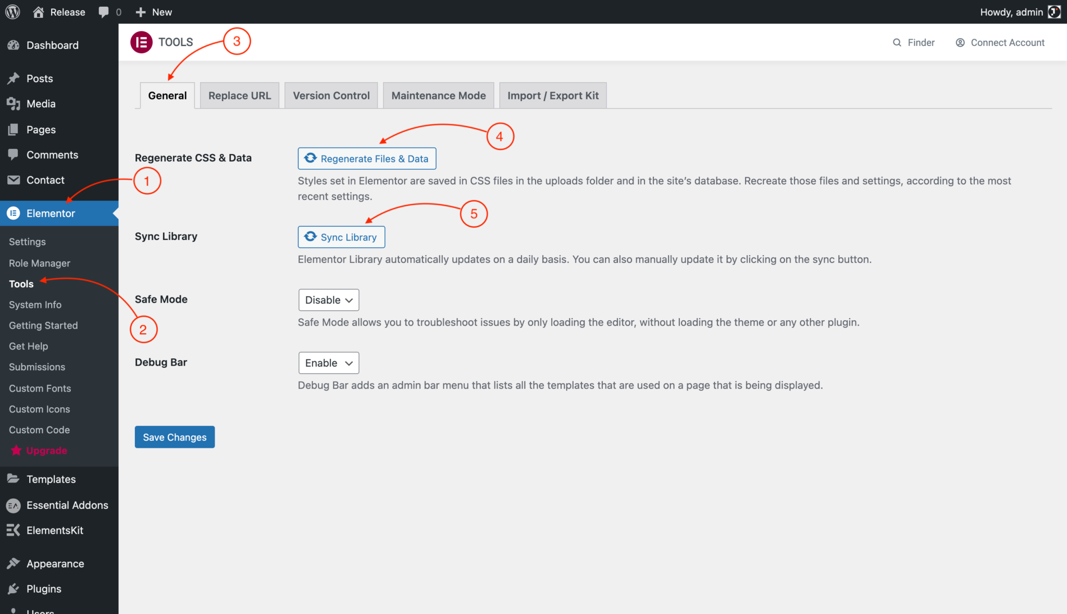Click the Upgrade link under Elementor
The height and width of the screenshot is (614, 1067).
(46, 450)
